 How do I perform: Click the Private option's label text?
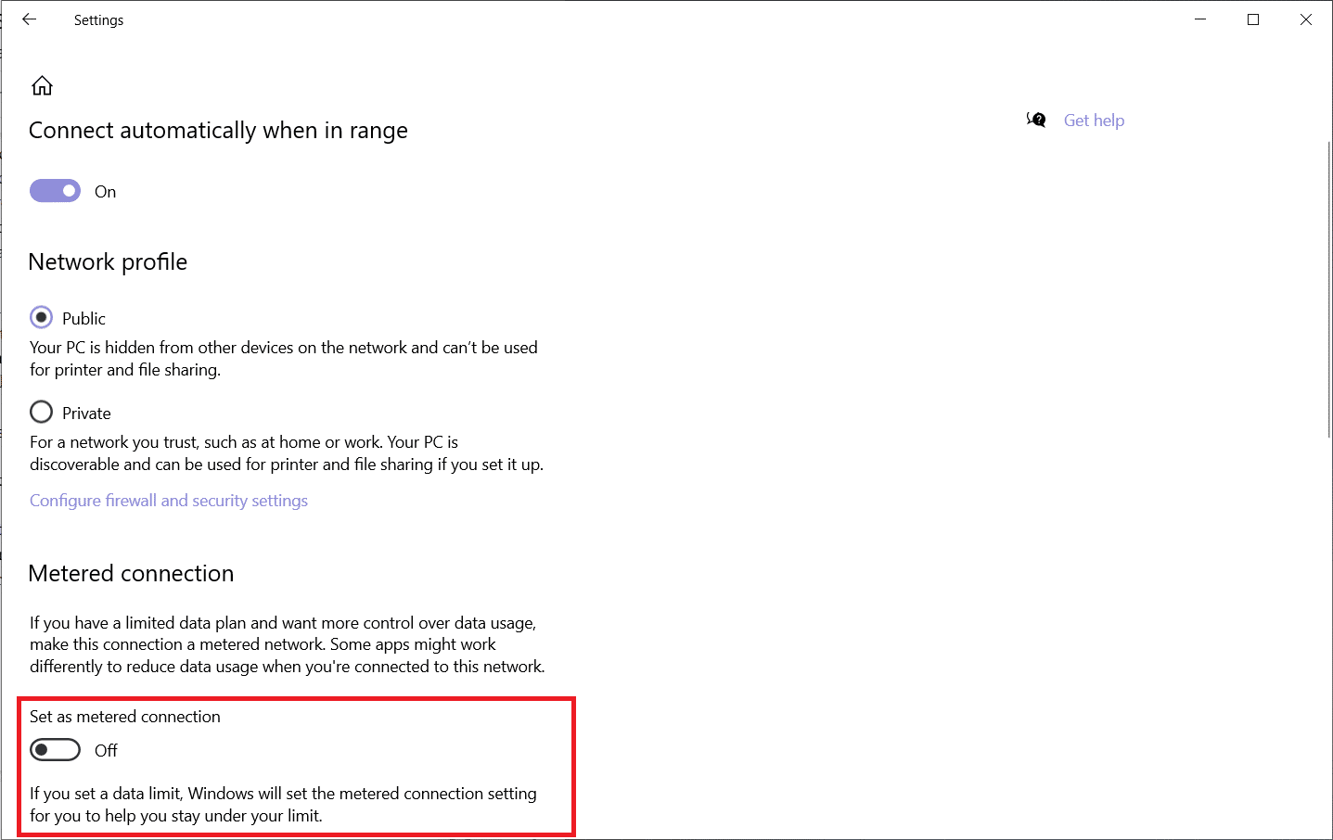[86, 414]
